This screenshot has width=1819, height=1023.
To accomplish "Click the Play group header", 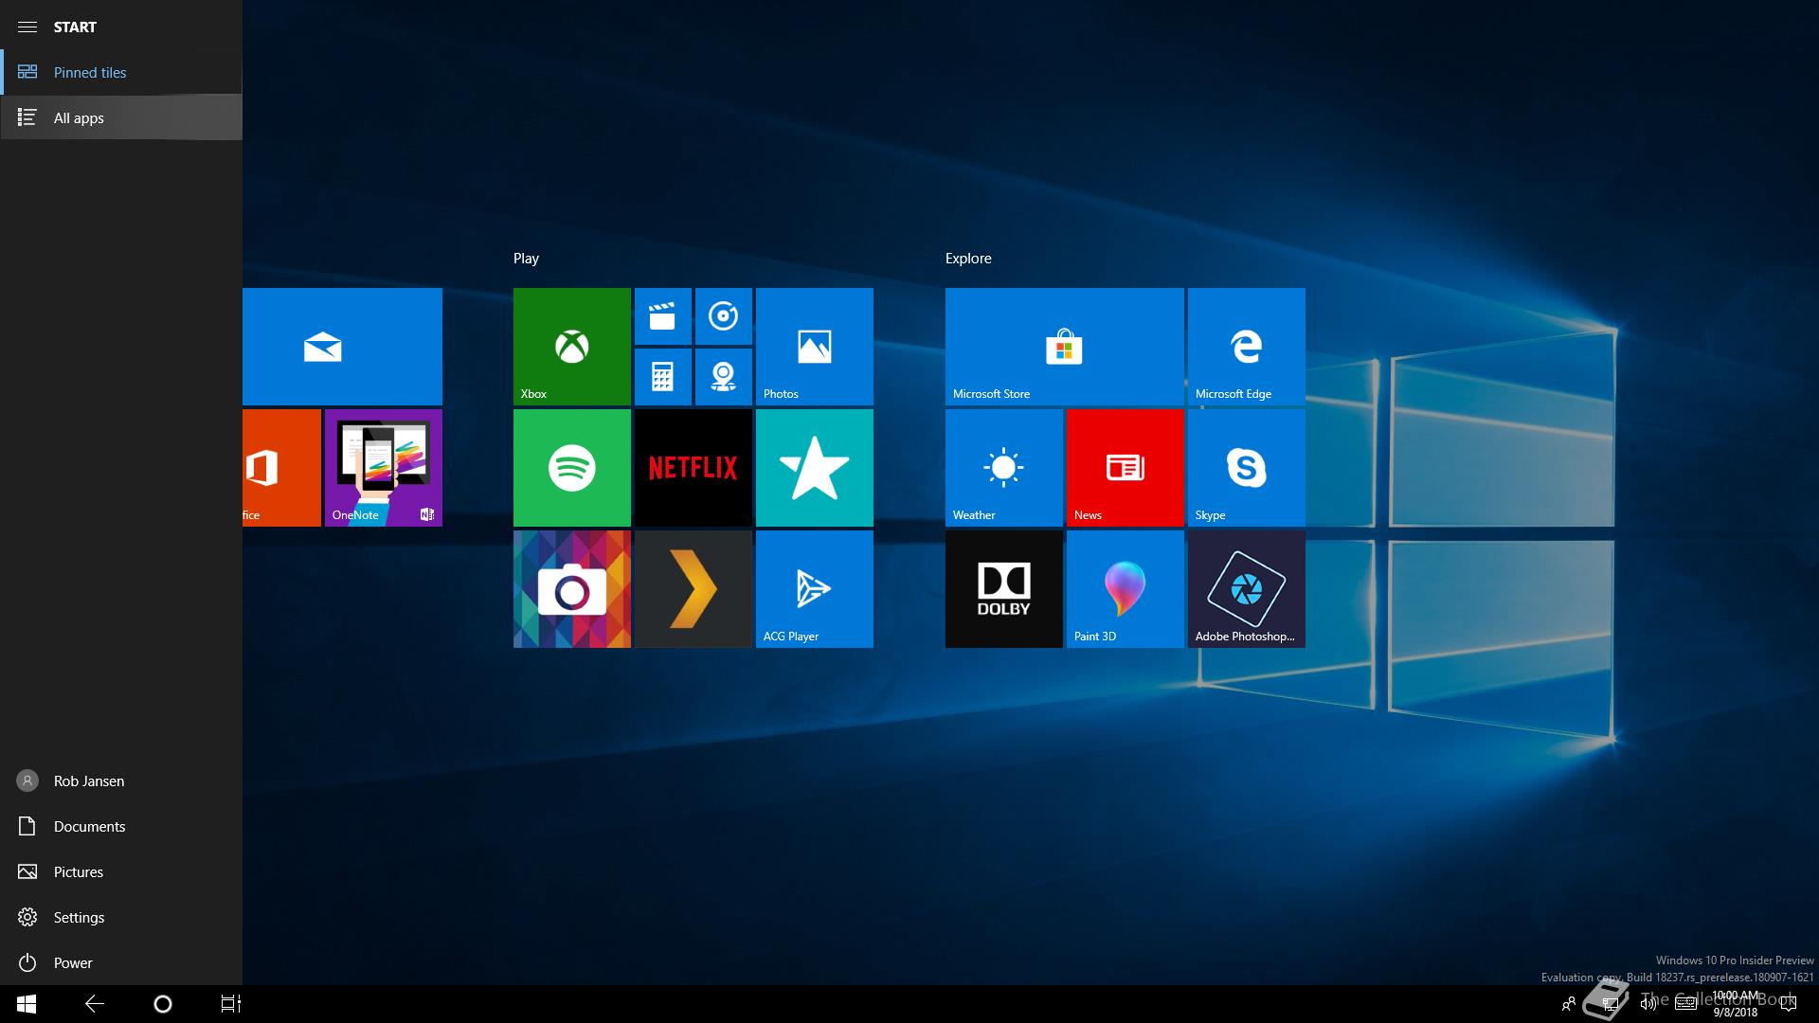I will pos(526,258).
